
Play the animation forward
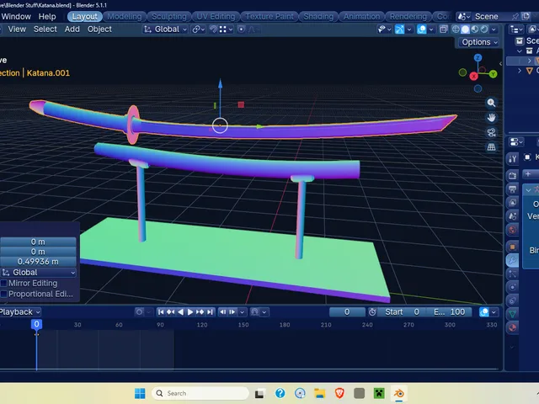pos(190,312)
